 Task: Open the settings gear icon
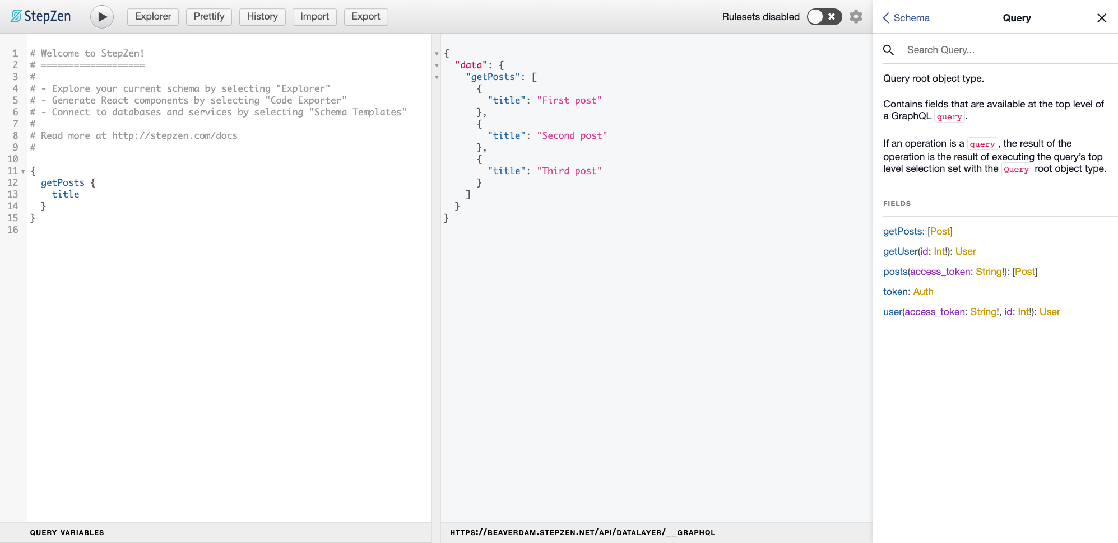click(x=856, y=16)
